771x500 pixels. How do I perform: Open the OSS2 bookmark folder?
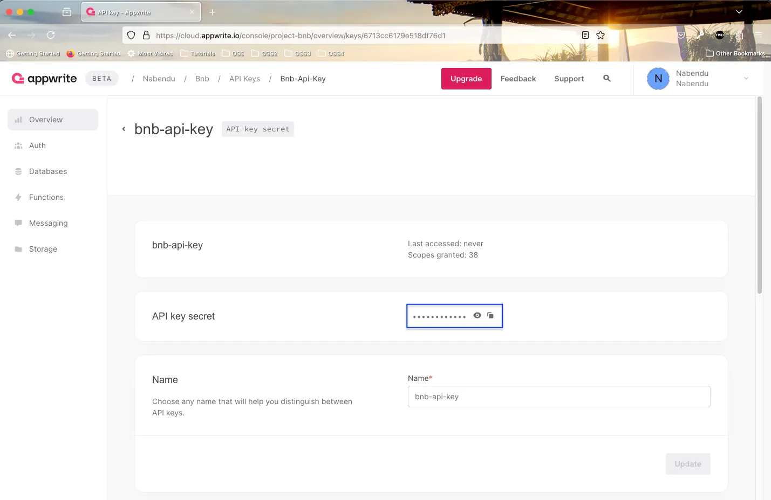click(x=264, y=53)
